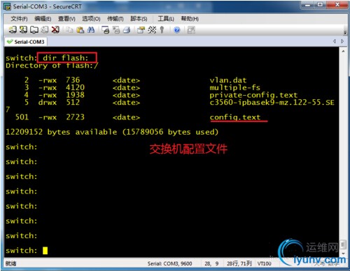Click status bar cursor position '28, 9'

[x=211, y=263]
